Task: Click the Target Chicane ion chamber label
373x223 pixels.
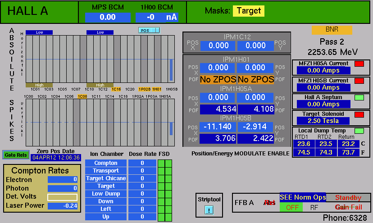Action: (x=106, y=178)
